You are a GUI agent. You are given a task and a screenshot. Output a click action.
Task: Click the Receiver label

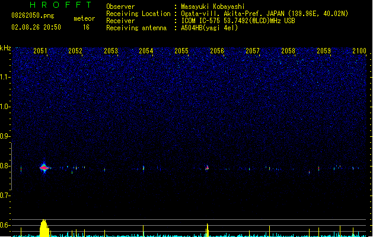click(120, 21)
